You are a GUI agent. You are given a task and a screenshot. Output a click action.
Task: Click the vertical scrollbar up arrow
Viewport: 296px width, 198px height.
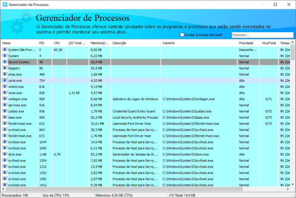coord(293,42)
